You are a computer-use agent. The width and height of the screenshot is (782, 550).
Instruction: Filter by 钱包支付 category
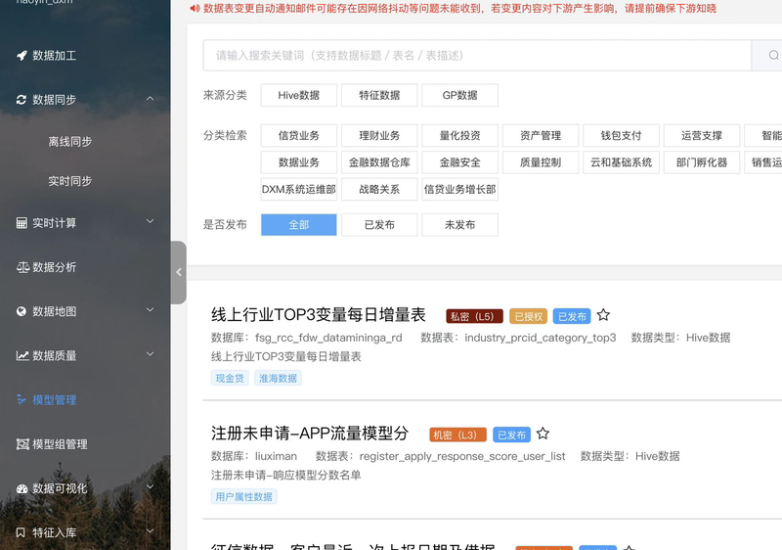point(621,135)
